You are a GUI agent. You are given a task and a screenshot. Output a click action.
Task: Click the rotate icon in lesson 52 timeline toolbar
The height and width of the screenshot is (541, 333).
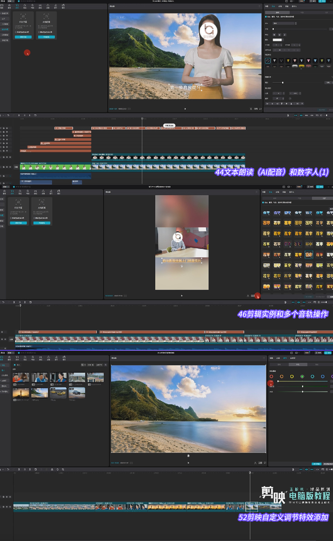(58, 469)
